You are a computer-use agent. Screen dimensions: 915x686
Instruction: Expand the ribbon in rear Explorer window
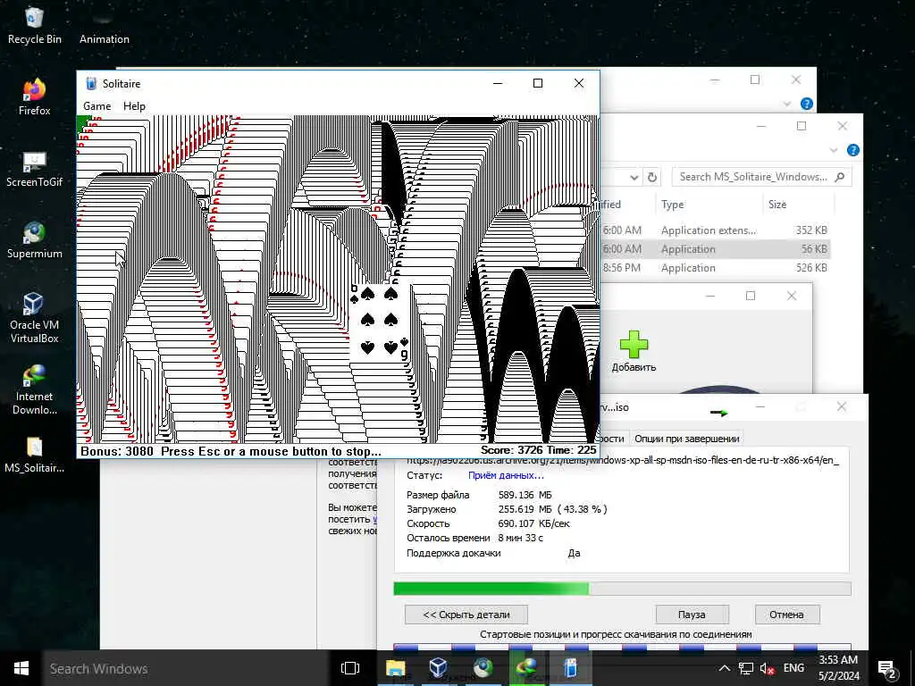[787, 104]
